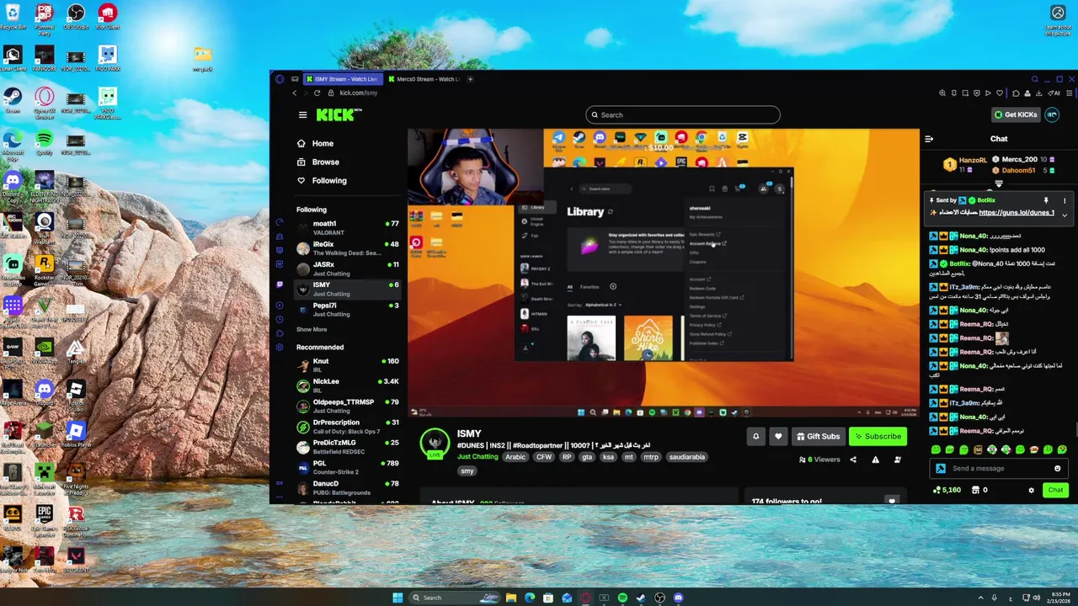
Task: Toggle follow heart for ISMY
Action: point(778,436)
